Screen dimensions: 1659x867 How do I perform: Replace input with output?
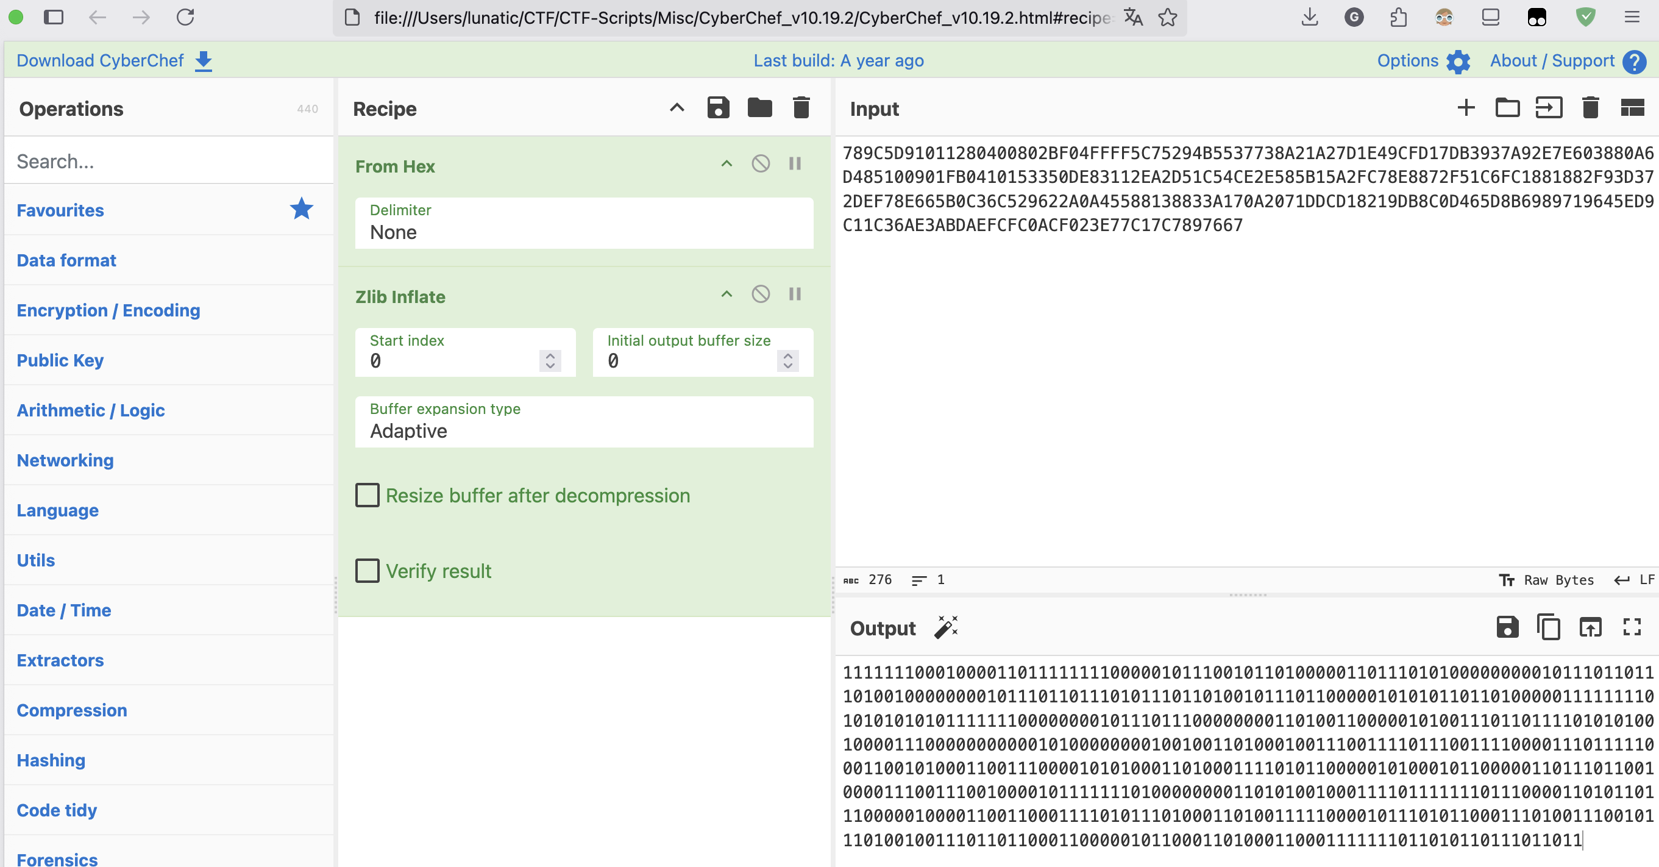[x=1590, y=627]
